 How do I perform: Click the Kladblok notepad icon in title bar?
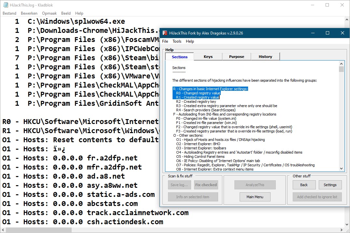click(6, 5)
